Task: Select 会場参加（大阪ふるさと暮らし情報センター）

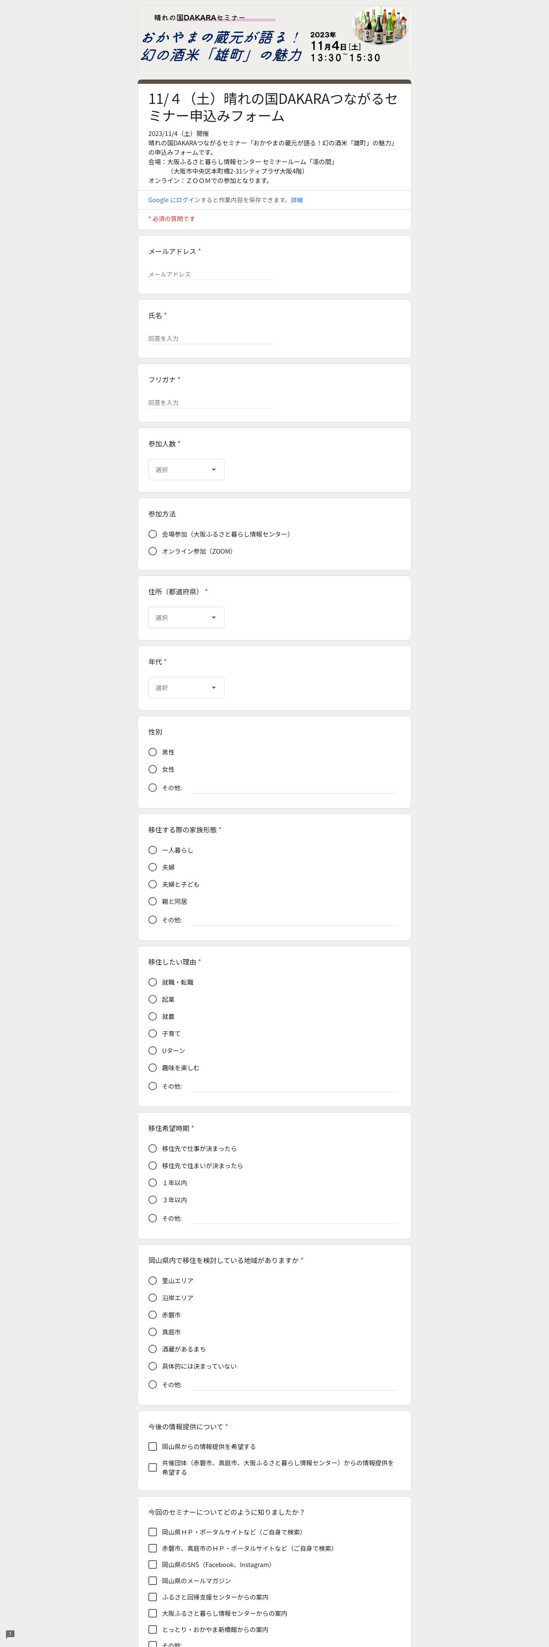Action: (153, 534)
